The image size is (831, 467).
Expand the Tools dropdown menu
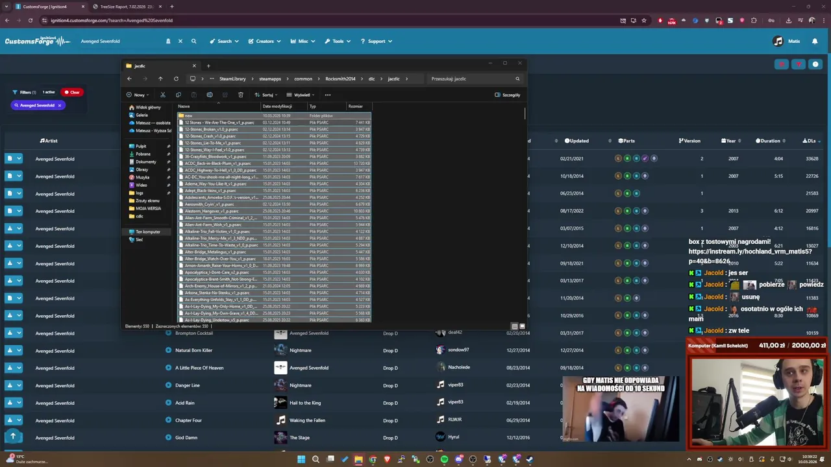(x=338, y=41)
